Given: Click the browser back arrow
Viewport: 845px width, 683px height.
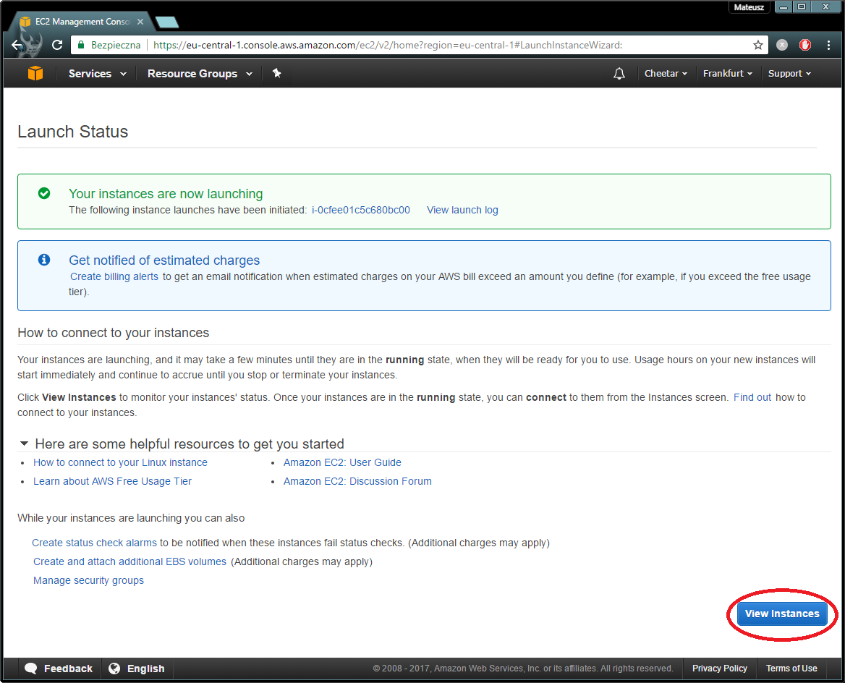Looking at the screenshot, I should click(x=18, y=45).
